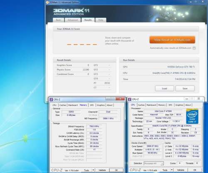Image resolution: width=208 pixels, height=173 pixels.
Task: Open SPD tab in right CPU-Z window
Action: [170, 105]
